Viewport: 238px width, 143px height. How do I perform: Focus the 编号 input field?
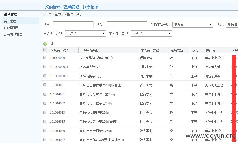pos(73,25)
